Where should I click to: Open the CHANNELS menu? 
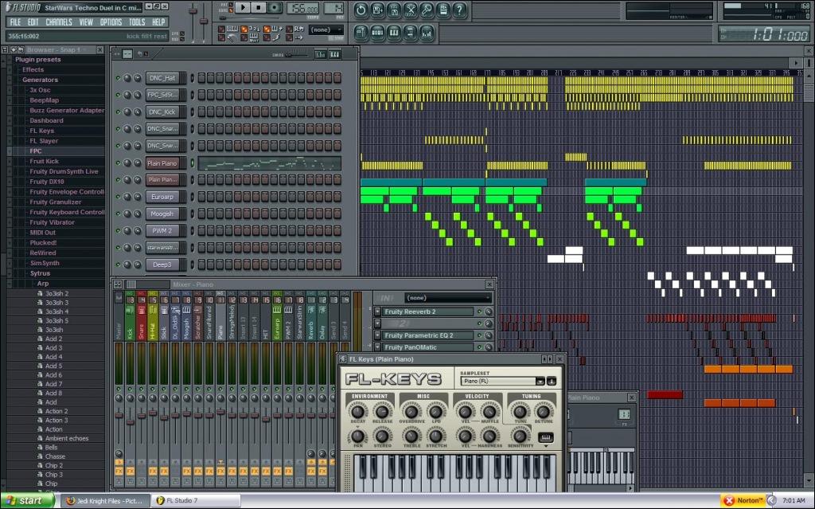59,22
